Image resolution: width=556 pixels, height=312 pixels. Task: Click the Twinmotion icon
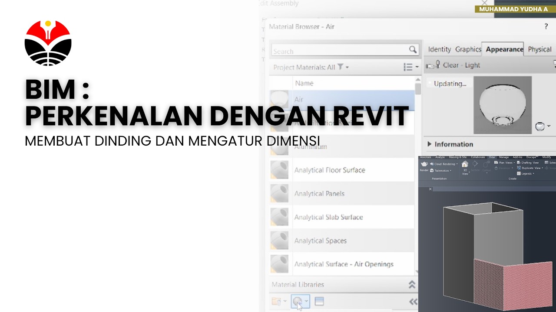pyautogui.click(x=432, y=171)
